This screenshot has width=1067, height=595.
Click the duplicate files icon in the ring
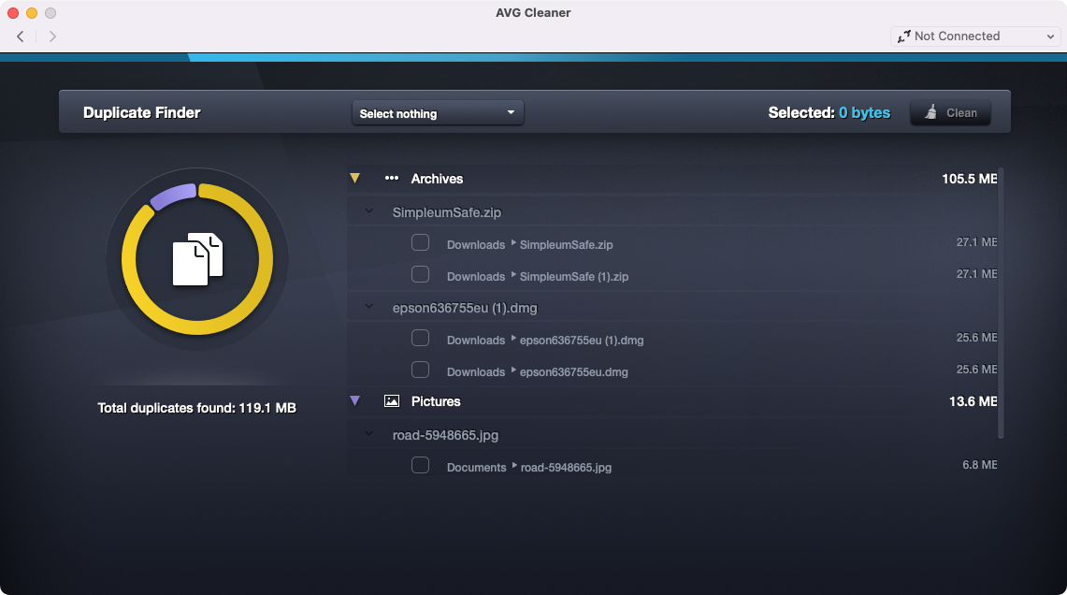pyautogui.click(x=197, y=258)
